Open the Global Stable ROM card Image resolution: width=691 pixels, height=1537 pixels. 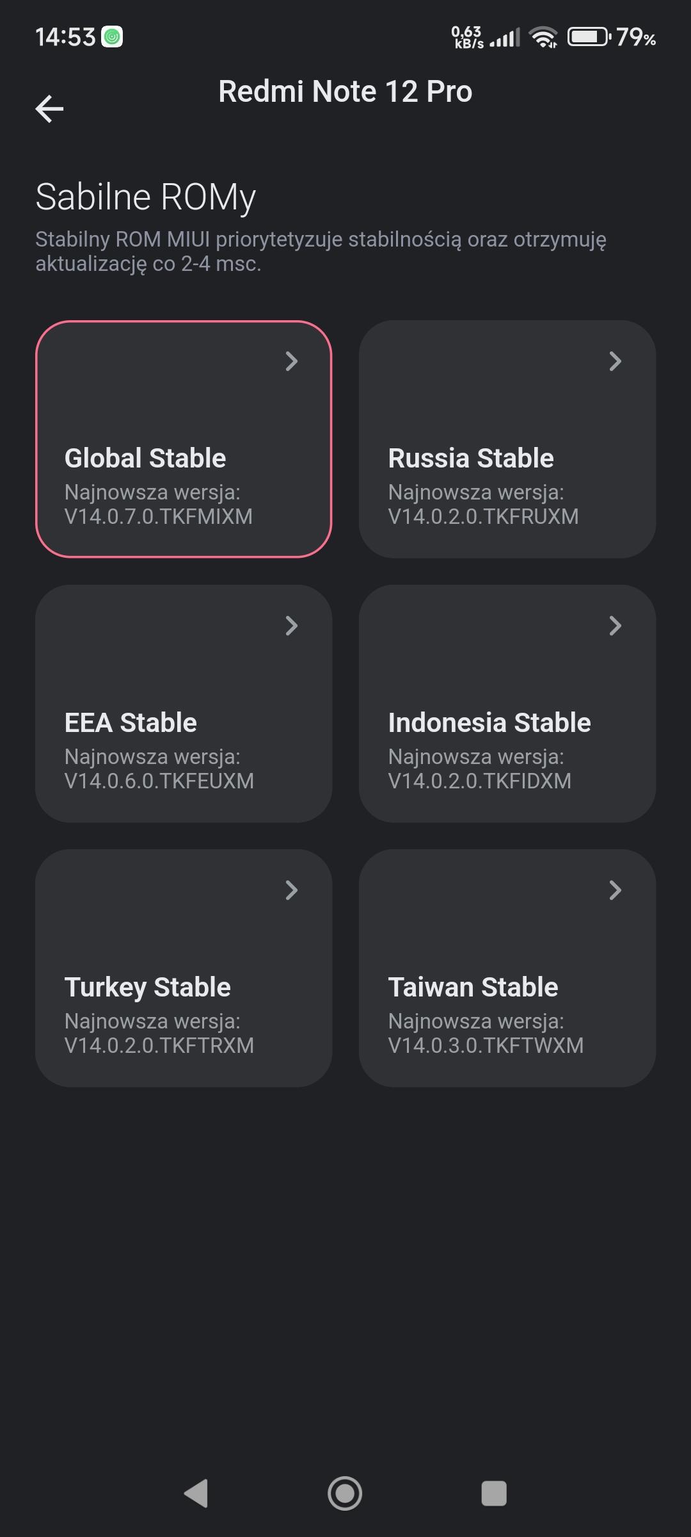[x=184, y=439]
